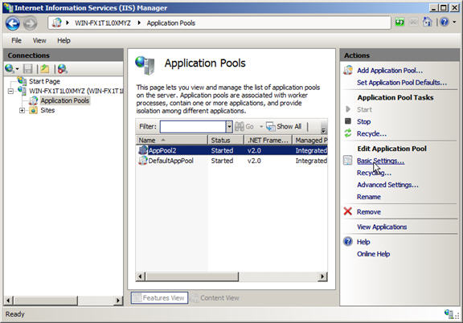
Task: Click the Basic Settings icon
Action: pos(348,161)
